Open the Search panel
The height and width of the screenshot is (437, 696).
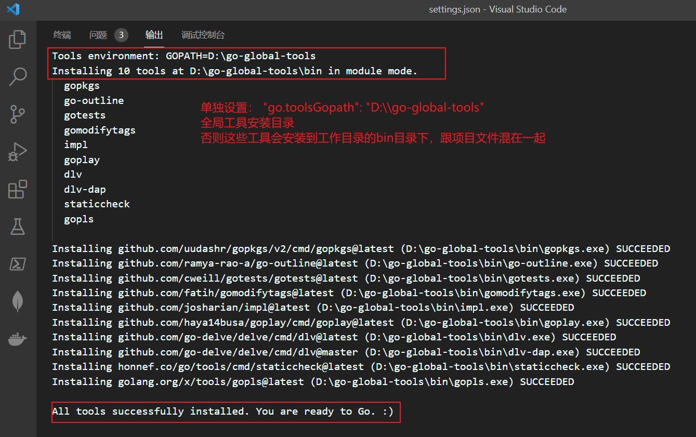tap(18, 76)
